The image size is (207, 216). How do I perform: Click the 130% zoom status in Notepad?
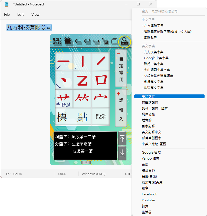pos(61,174)
